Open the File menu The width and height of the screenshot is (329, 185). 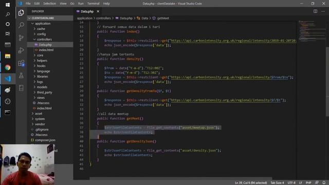click(28, 4)
